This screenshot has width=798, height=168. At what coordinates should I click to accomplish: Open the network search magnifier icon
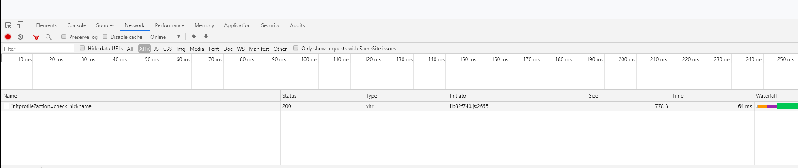tap(49, 37)
